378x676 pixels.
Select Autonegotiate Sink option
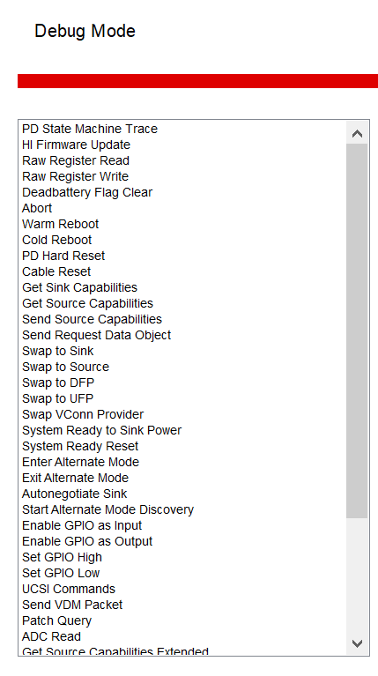click(x=75, y=494)
